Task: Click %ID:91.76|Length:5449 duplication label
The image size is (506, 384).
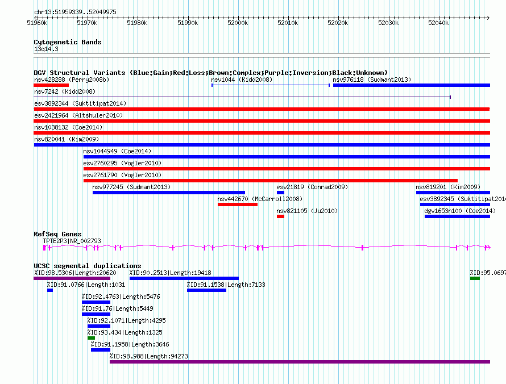Action: click(118, 308)
